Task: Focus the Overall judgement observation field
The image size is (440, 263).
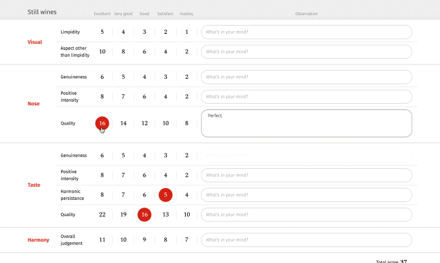Action: coord(306,239)
